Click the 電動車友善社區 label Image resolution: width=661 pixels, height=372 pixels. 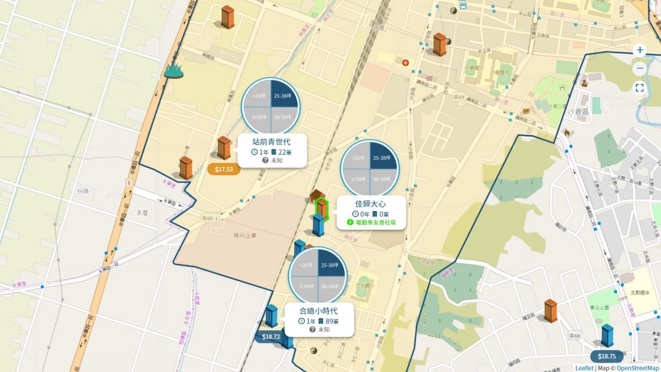[376, 222]
